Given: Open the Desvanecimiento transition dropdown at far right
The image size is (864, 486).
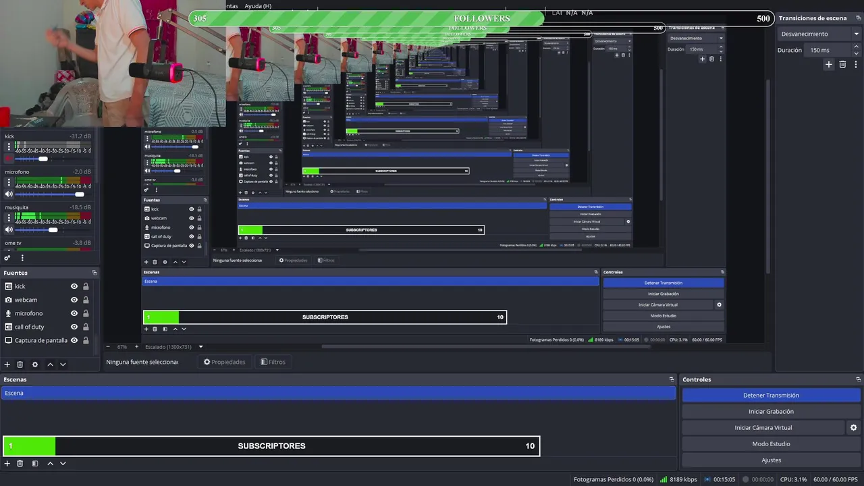Looking at the screenshot, I should click(x=818, y=34).
